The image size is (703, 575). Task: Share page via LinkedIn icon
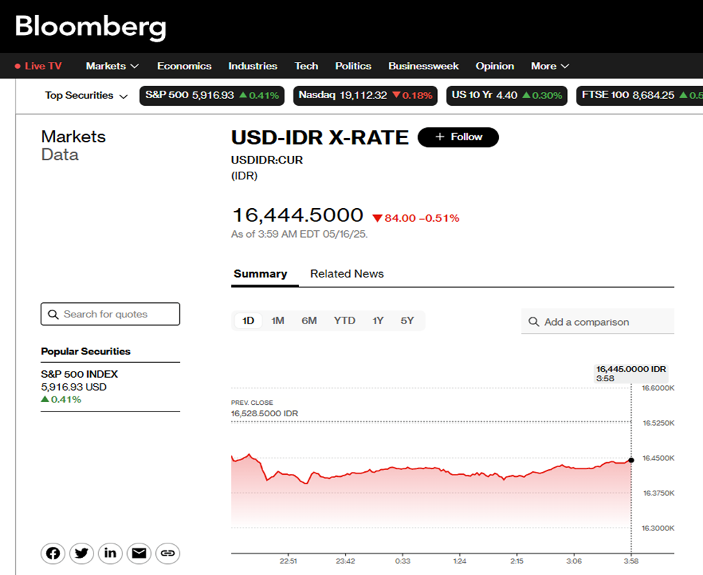111,553
